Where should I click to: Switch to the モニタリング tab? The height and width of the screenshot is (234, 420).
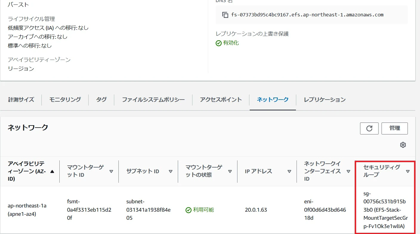[65, 100]
